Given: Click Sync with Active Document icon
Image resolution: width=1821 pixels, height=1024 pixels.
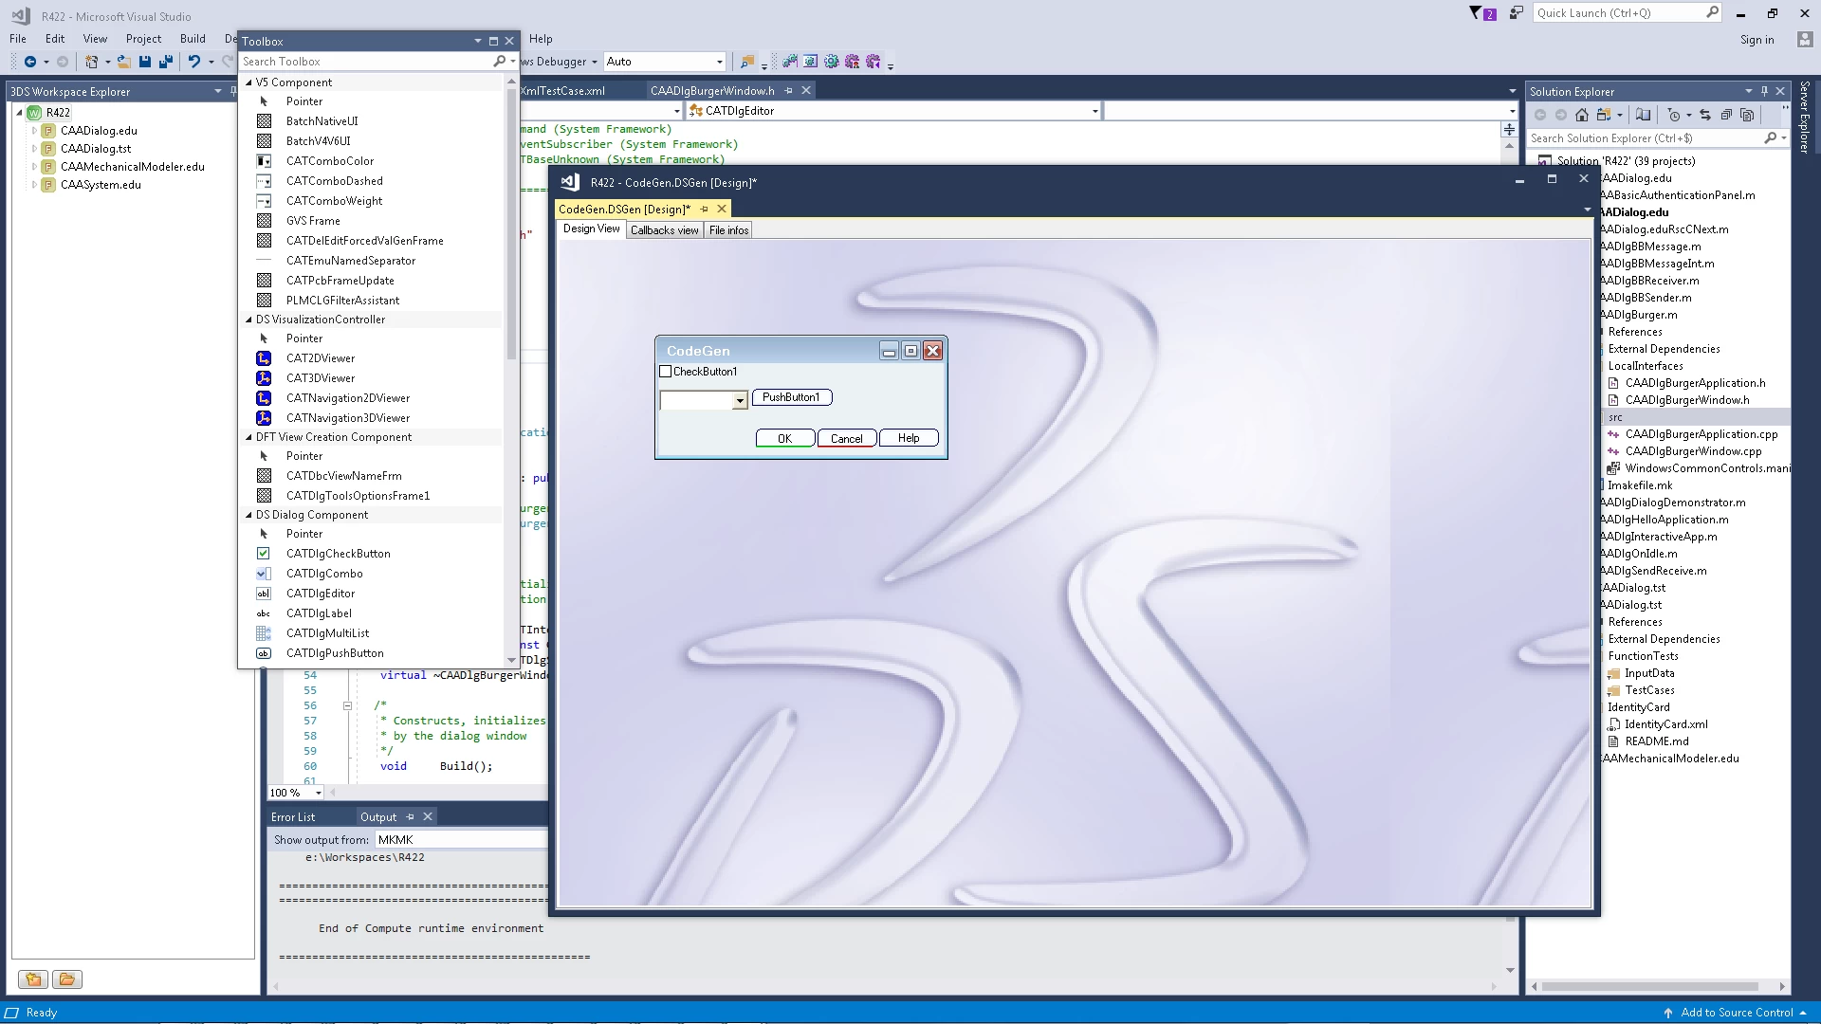Looking at the screenshot, I should pos(1704,115).
